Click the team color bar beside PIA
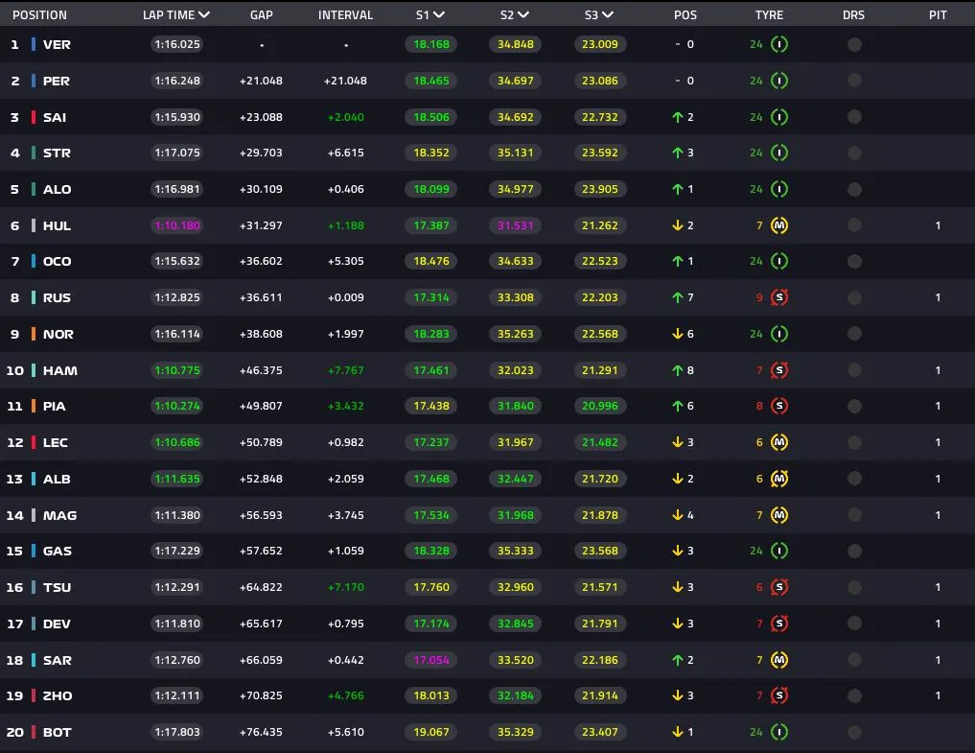 [x=34, y=407]
